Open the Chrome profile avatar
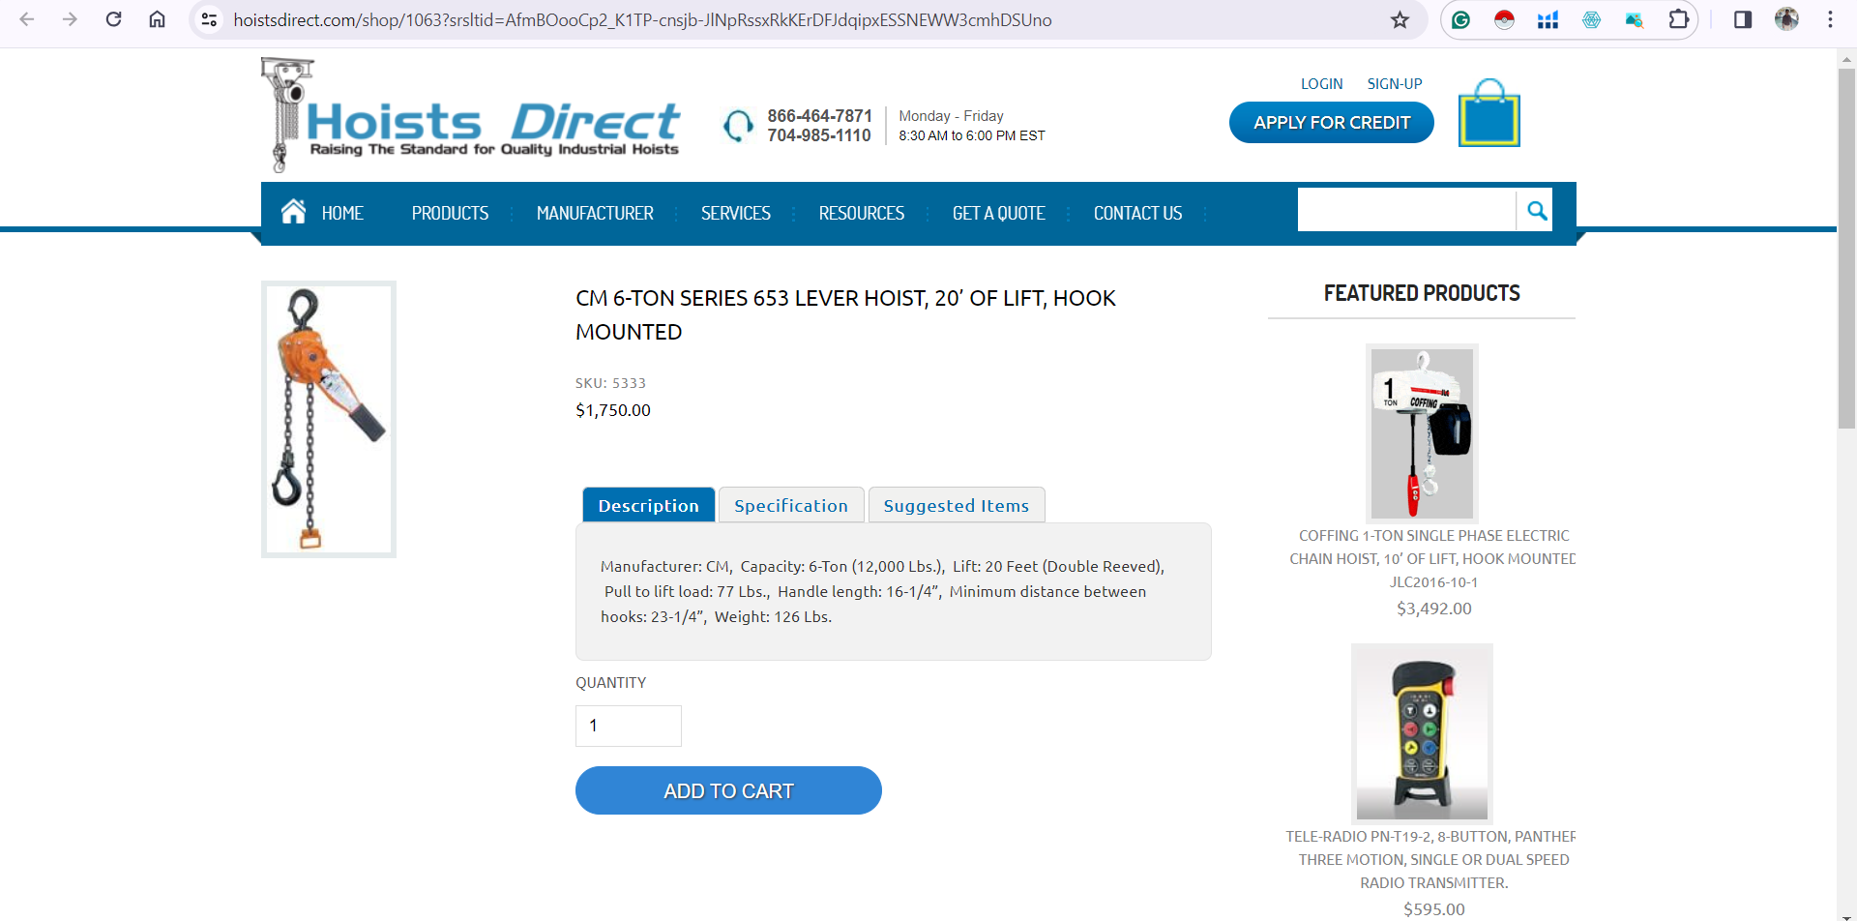Viewport: 1857px width, 921px height. pyautogui.click(x=1786, y=19)
